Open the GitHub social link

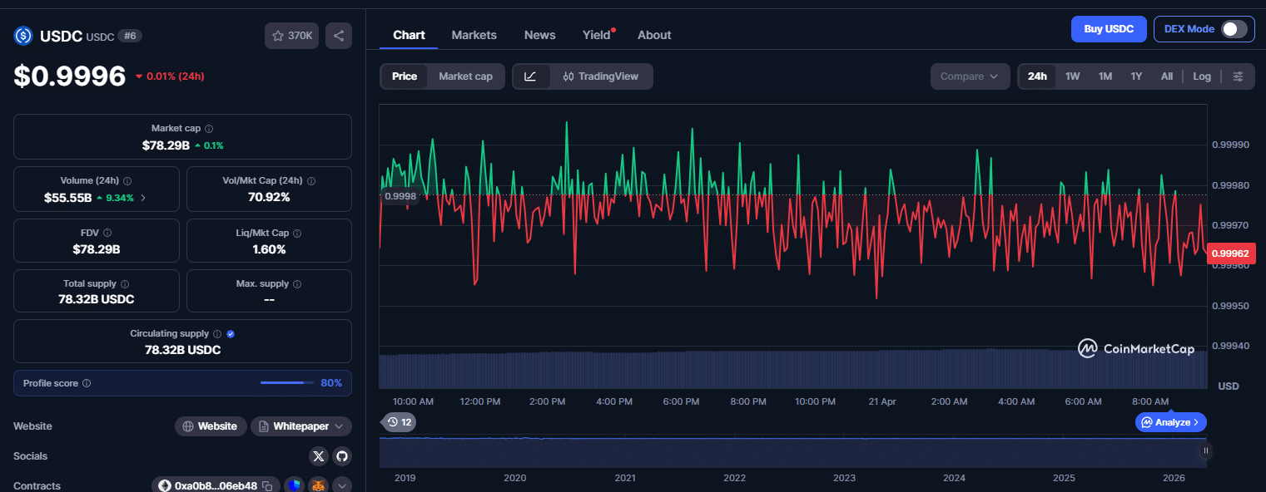(x=341, y=456)
